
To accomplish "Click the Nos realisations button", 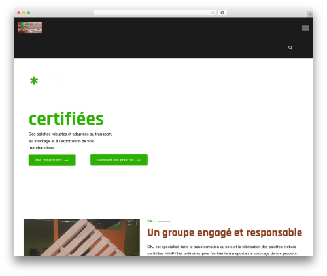I will 52,160.
